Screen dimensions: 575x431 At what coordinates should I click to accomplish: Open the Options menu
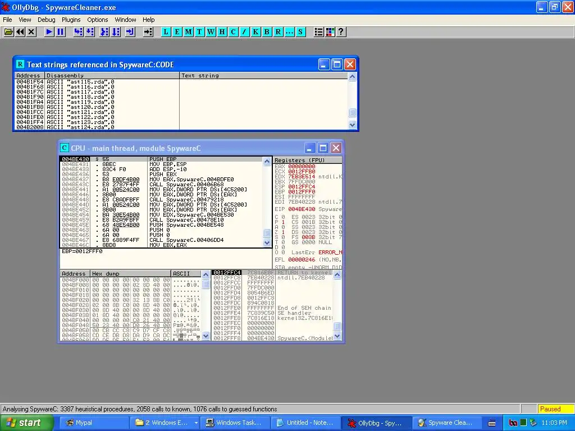pos(98,20)
